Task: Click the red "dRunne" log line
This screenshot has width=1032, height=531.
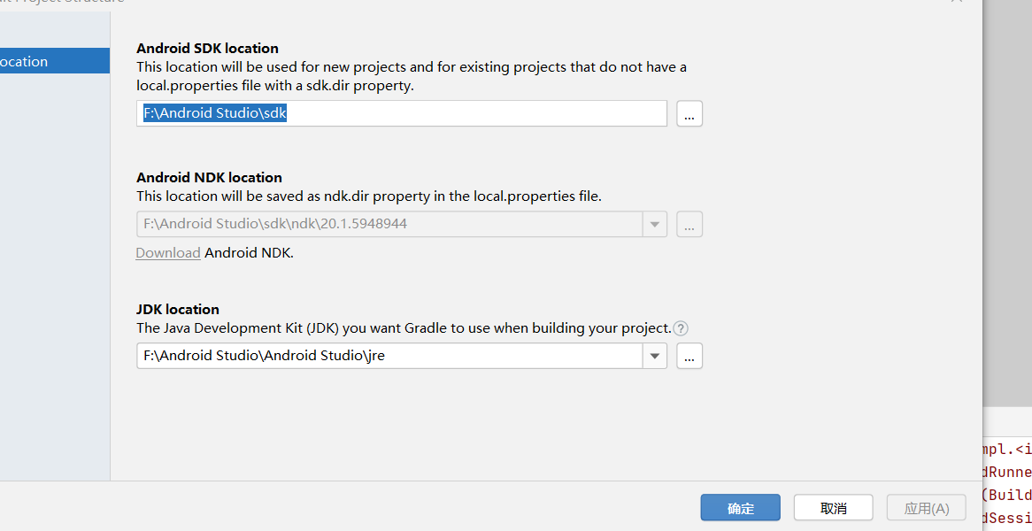Action: pos(1007,473)
